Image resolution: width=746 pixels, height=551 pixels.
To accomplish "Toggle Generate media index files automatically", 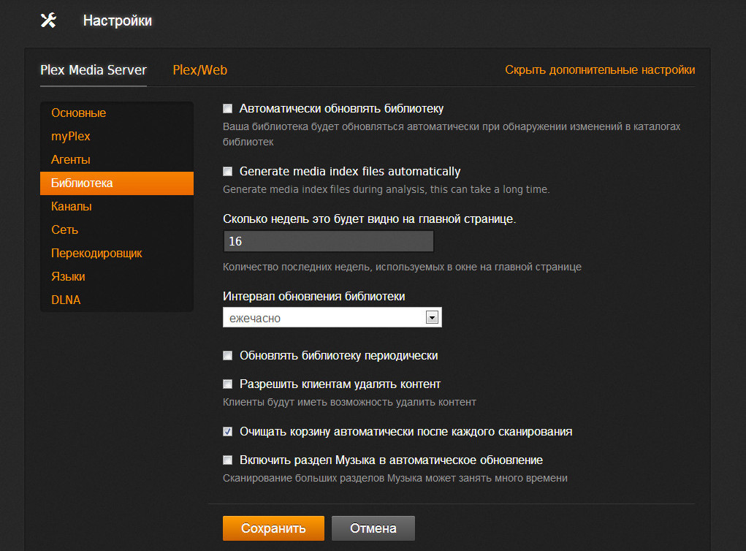I will tap(227, 172).
